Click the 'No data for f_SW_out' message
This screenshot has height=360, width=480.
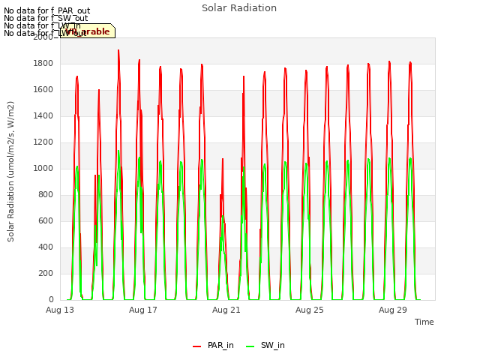tap(46, 18)
